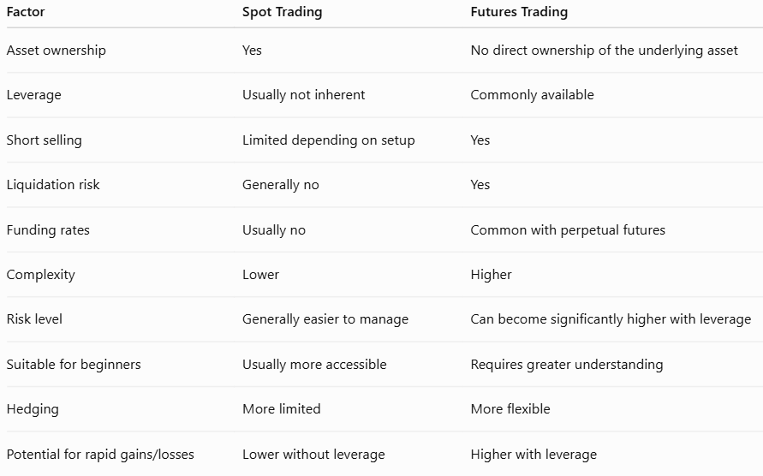Select the Futures Trading column header
763x476 pixels.
tap(519, 12)
